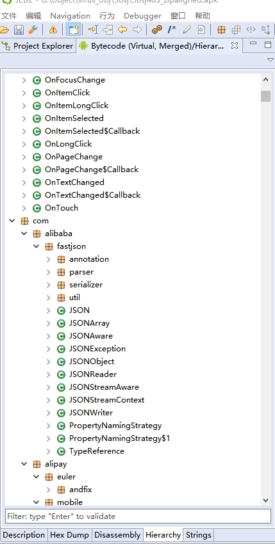The height and width of the screenshot is (544, 275).
Task: Open the 帮助 menu
Action: pos(203,16)
